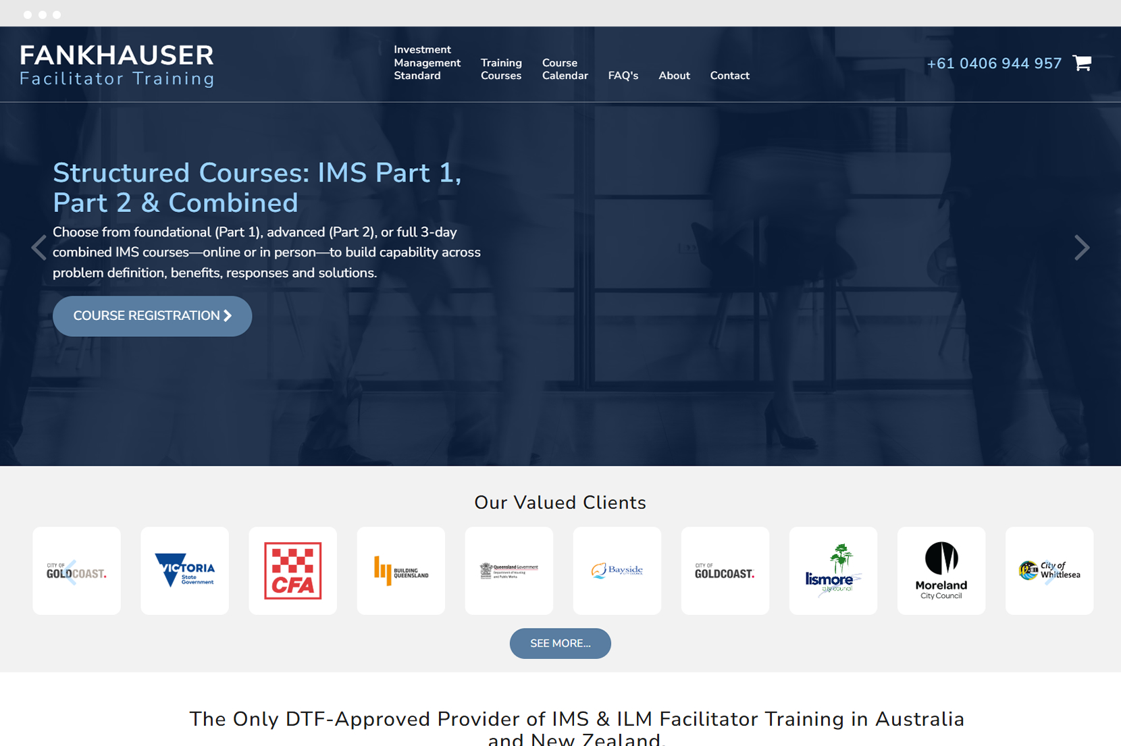Go to next hero slide arrow
This screenshot has width=1121, height=746.
click(1081, 248)
